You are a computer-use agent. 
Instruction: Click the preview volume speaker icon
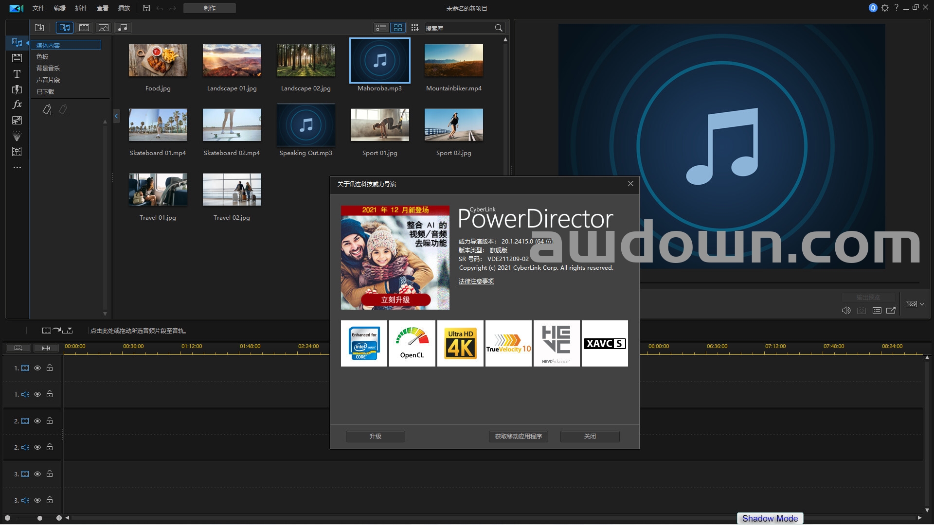(846, 311)
